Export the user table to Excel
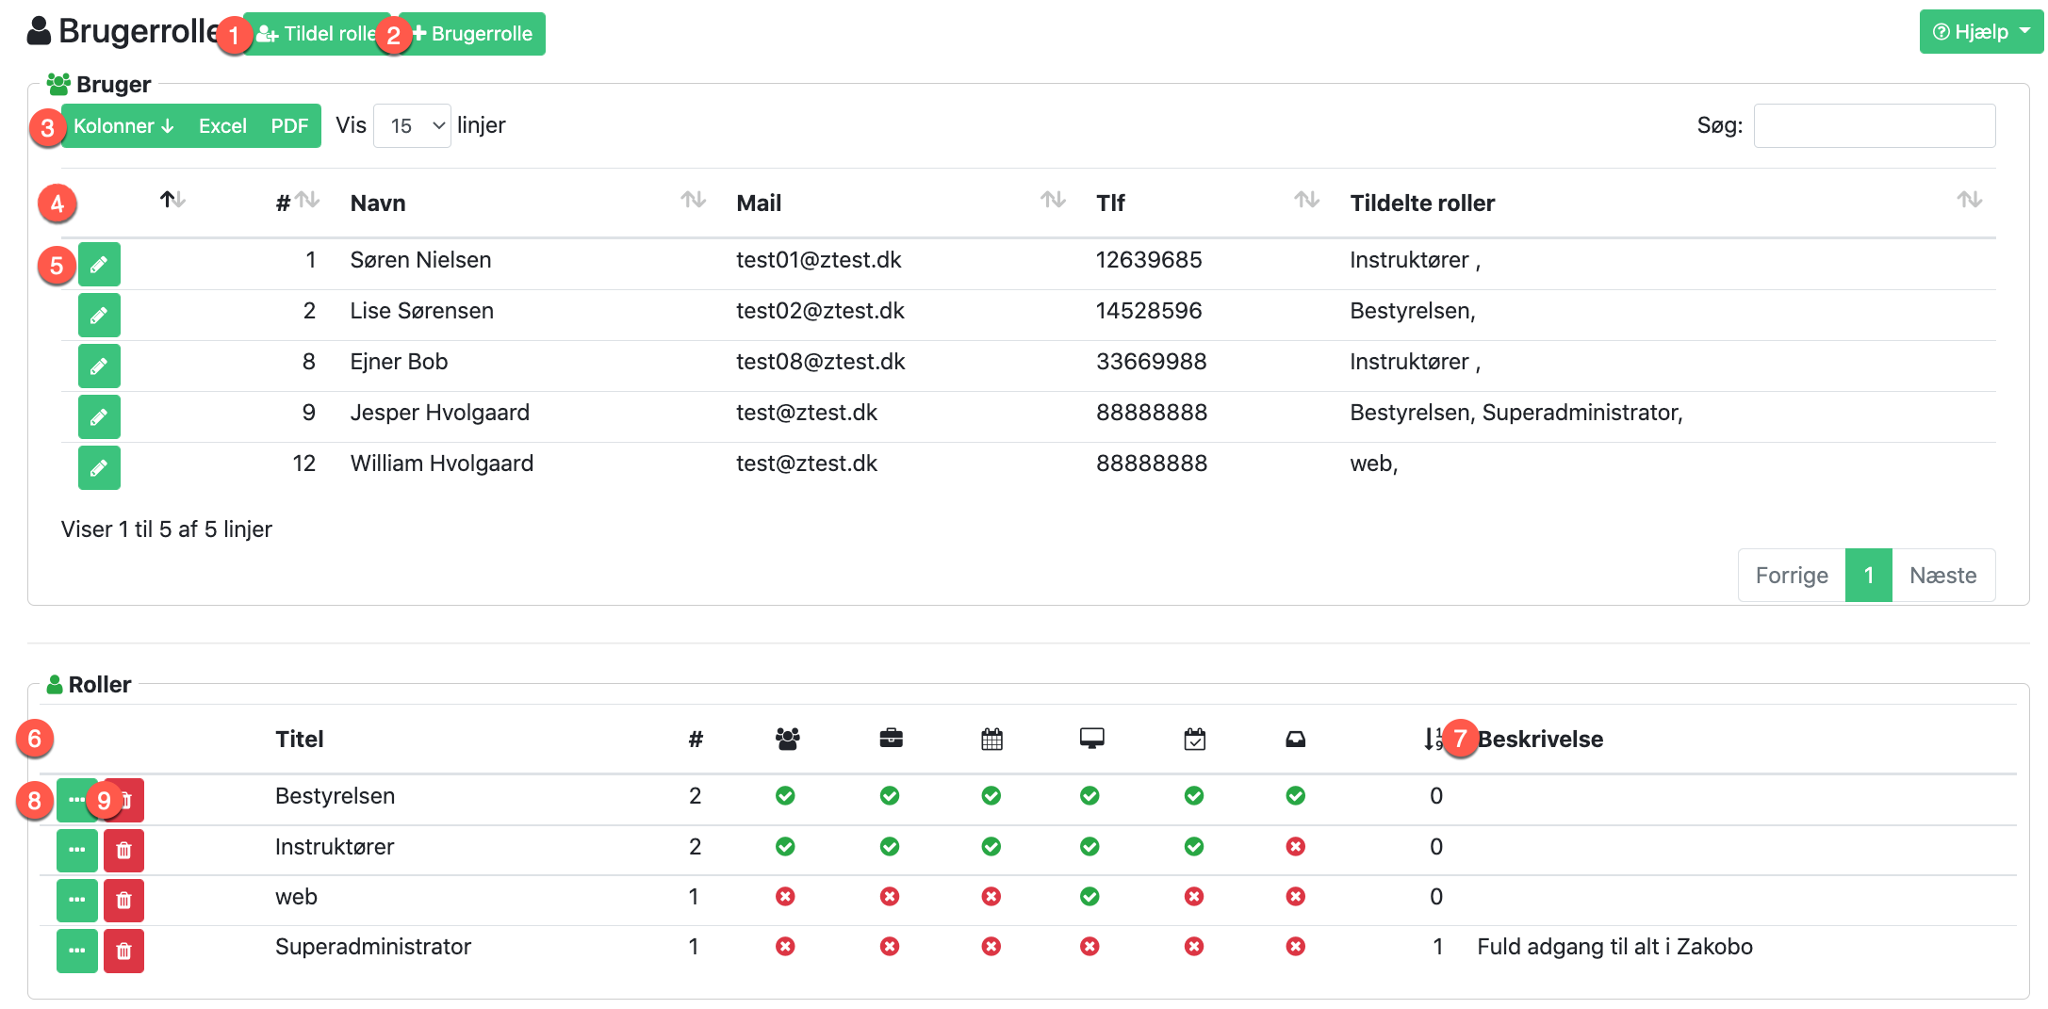Screen dimensions: 2048x1009 click(222, 126)
